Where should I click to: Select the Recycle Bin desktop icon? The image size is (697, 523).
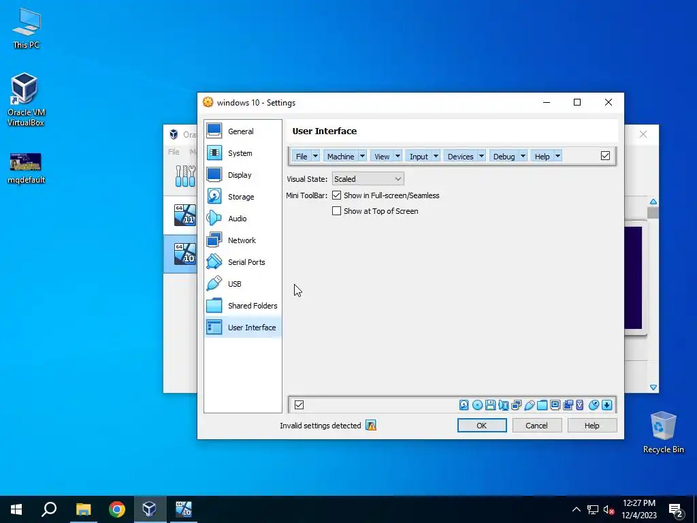[x=663, y=432]
